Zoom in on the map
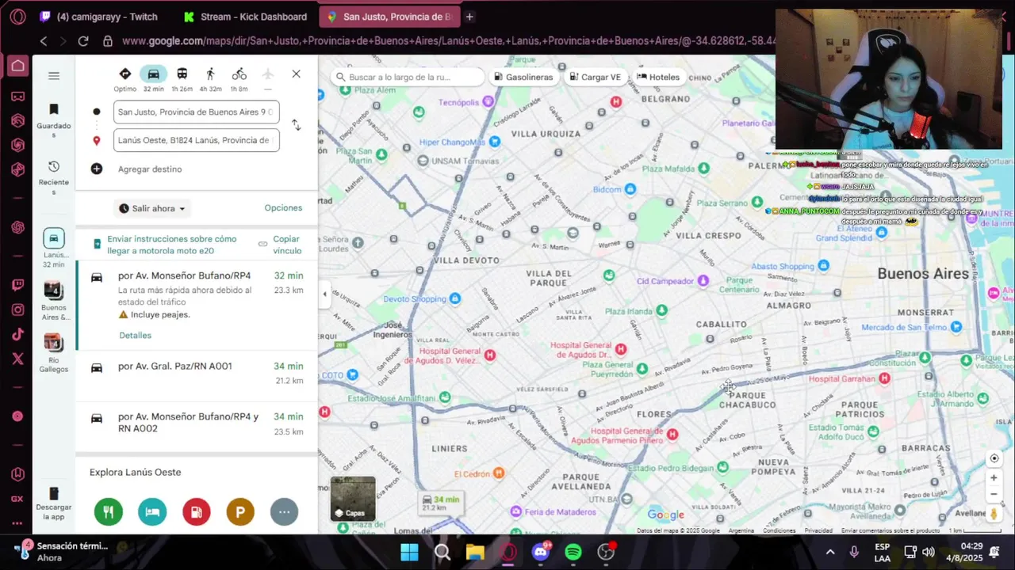This screenshot has height=570, width=1015. (994, 477)
